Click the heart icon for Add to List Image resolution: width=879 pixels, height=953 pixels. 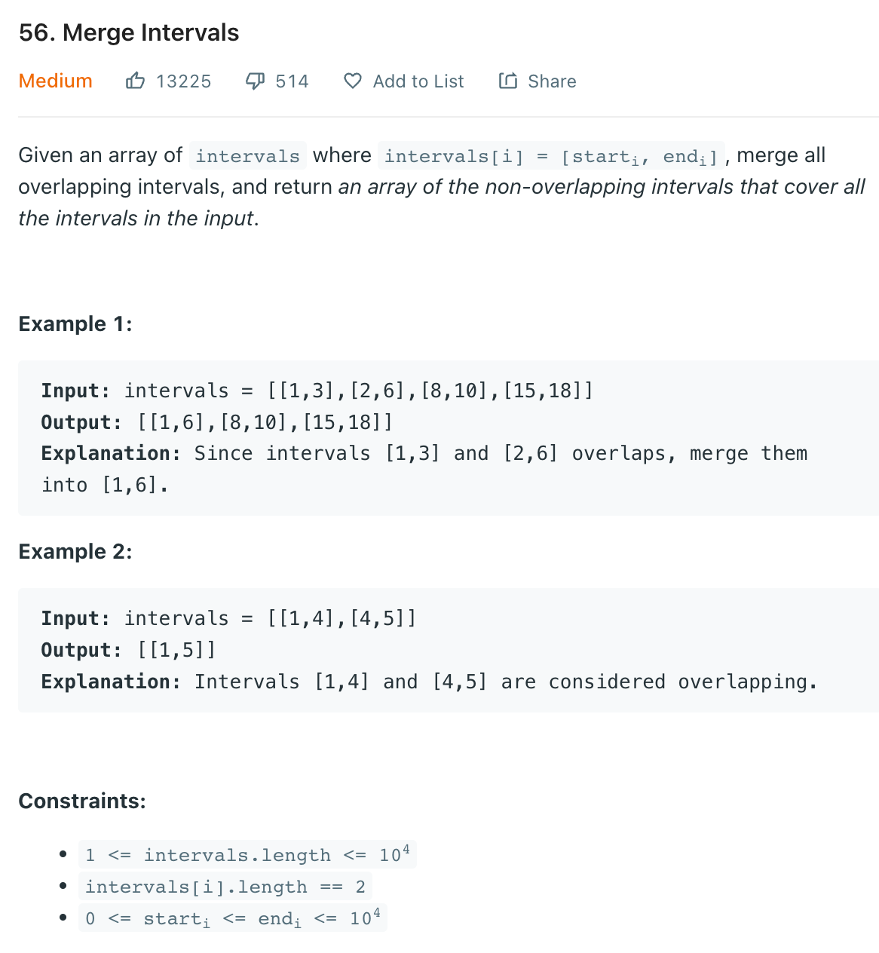(352, 81)
